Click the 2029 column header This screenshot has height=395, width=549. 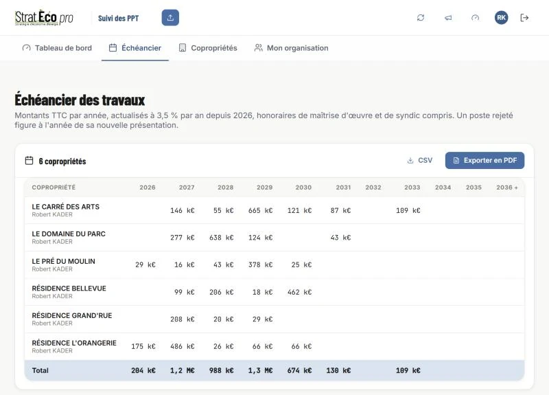264,188
